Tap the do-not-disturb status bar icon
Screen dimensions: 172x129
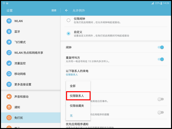(4, 3)
